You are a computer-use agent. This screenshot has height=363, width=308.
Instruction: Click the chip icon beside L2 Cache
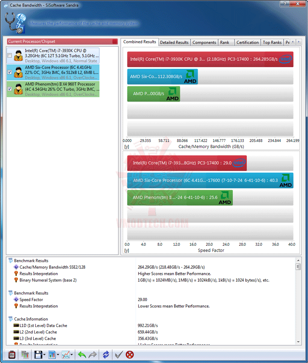16,332
